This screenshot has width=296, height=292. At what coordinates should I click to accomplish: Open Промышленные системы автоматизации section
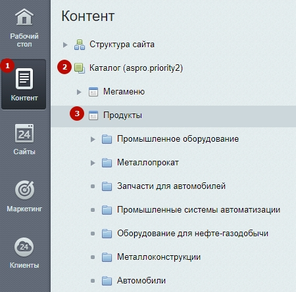click(199, 210)
